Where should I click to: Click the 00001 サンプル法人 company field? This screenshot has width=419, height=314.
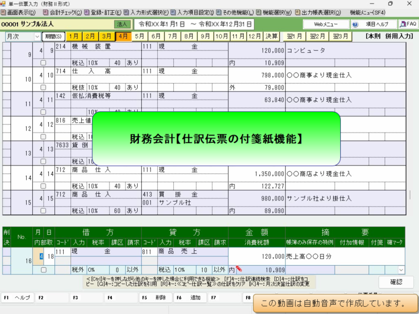(x=57, y=24)
